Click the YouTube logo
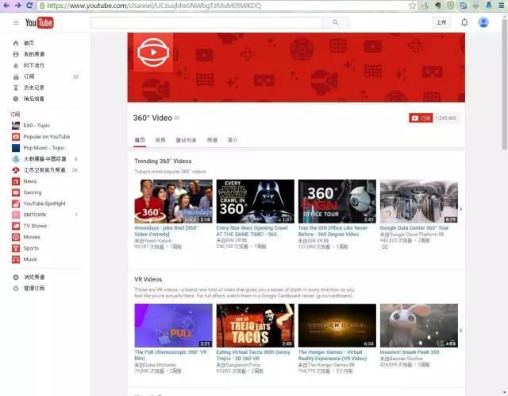The height and width of the screenshot is (396, 508). click(39, 22)
